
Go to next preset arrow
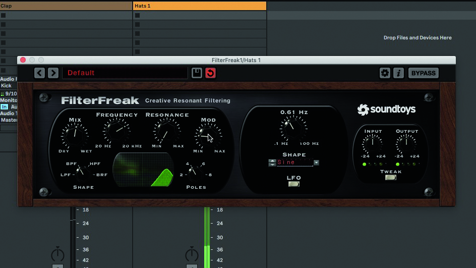pos(53,73)
